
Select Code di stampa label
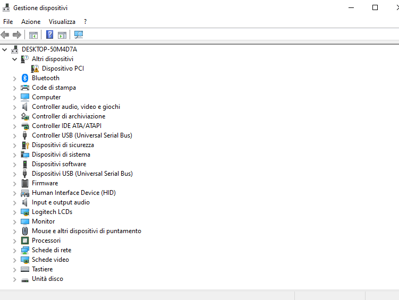[54, 88]
